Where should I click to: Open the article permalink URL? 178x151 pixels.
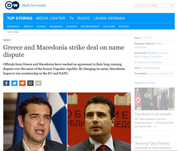(x=160, y=73)
